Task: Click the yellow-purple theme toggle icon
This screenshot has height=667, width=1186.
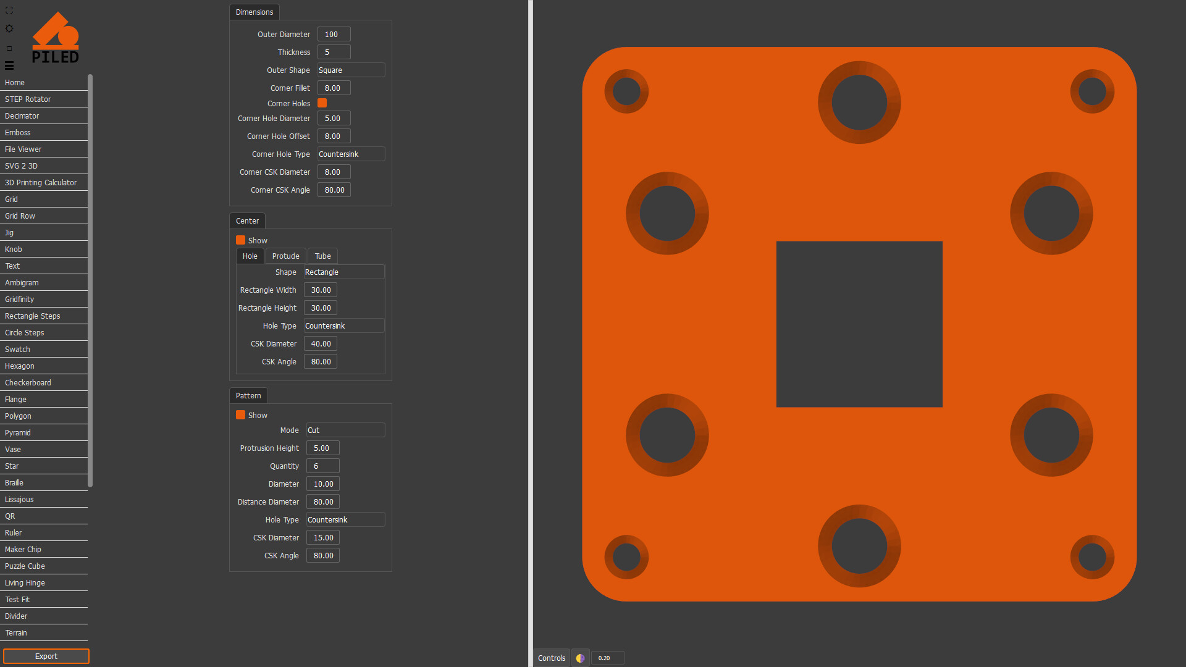Action: [580, 658]
